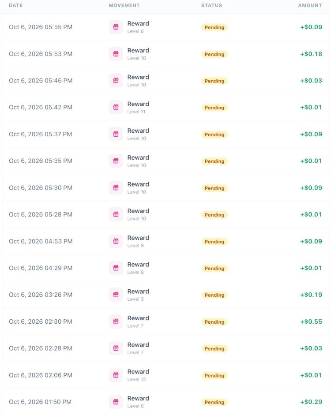Click the gift icon for the Level 3 reward
331x415 pixels.
[116, 295]
